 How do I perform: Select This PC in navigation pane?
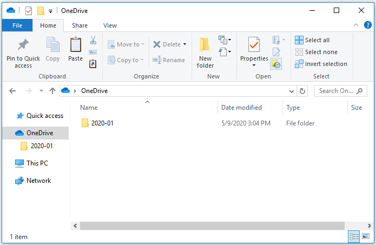point(37,163)
